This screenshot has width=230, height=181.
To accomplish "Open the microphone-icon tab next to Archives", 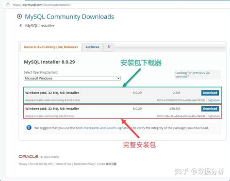I will coord(109,47).
